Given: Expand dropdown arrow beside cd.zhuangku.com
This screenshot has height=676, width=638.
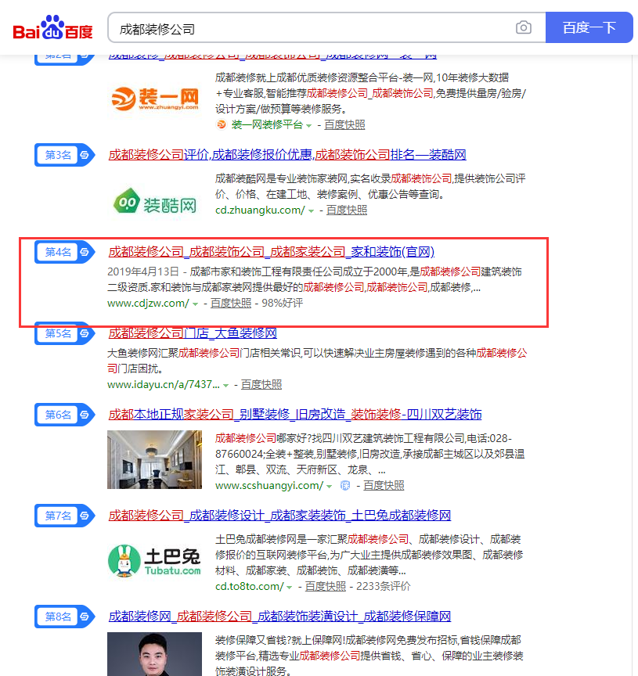Looking at the screenshot, I should coord(311,210).
